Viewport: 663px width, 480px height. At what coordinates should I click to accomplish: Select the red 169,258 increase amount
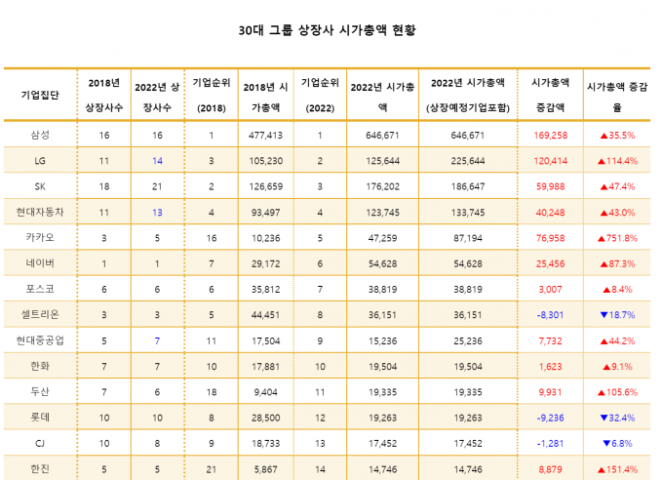tap(552, 135)
